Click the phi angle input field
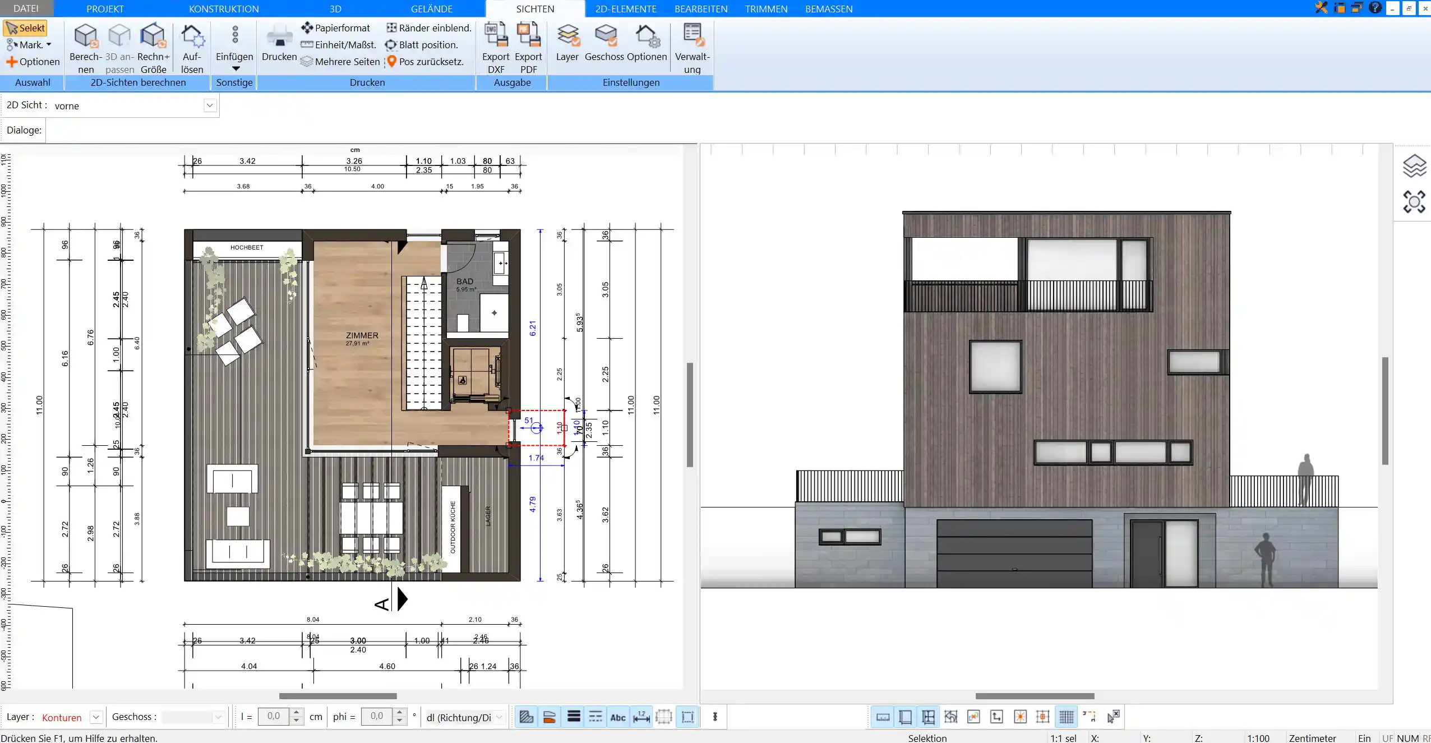Image resolution: width=1431 pixels, height=743 pixels. pyautogui.click(x=377, y=716)
